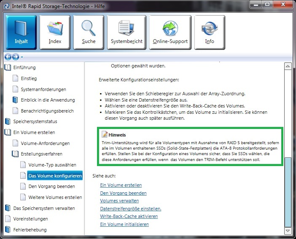Viewport: 296px width, 239px height.
Task: Click the Das Volume konfigurieren page icon
Action: (x=23, y=176)
